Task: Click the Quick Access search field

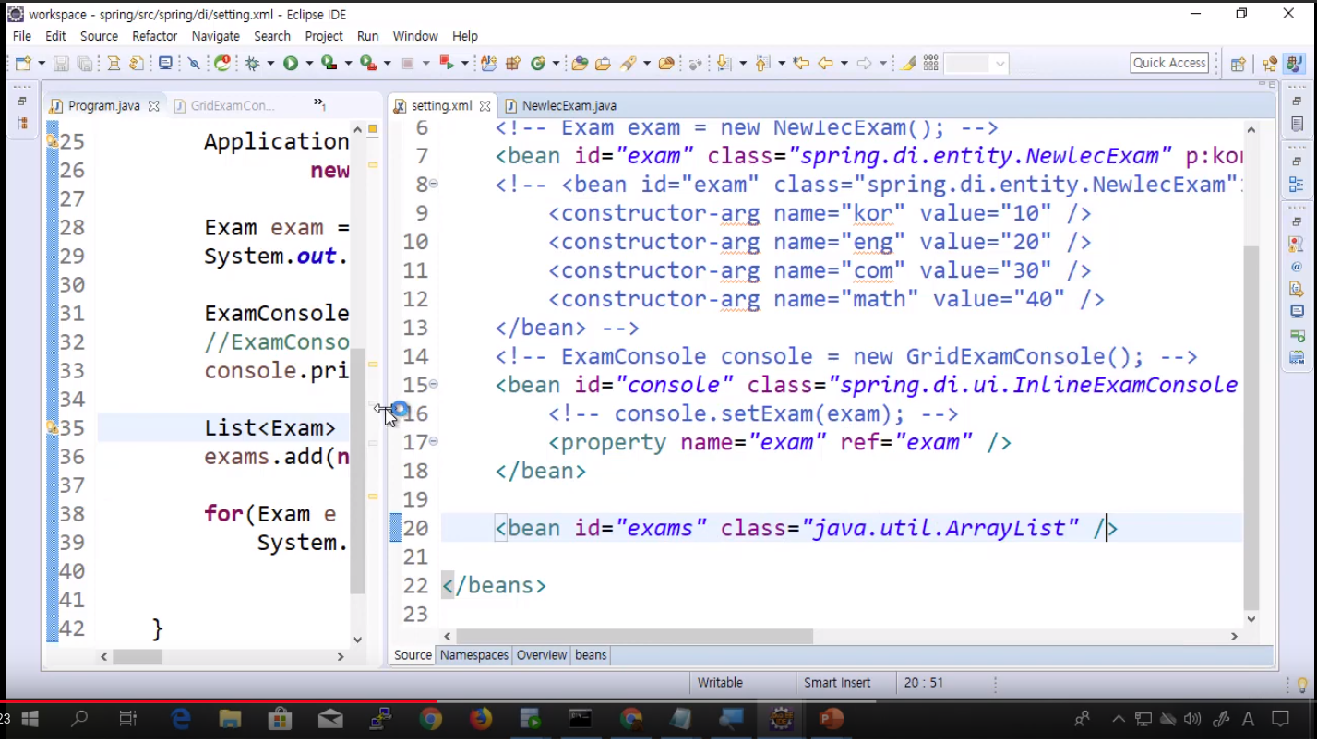Action: [1169, 63]
